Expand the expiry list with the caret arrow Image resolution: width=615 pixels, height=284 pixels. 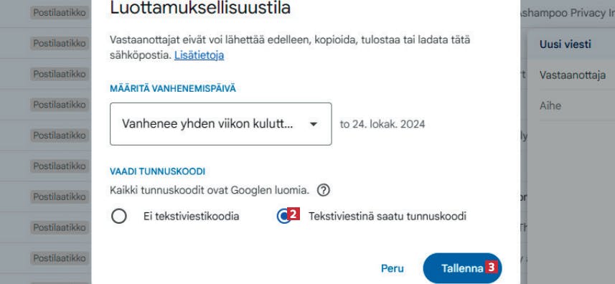(313, 124)
